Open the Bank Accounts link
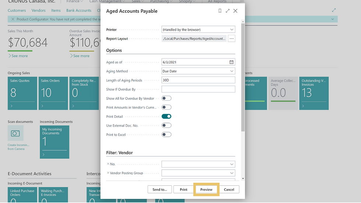 coord(79,10)
